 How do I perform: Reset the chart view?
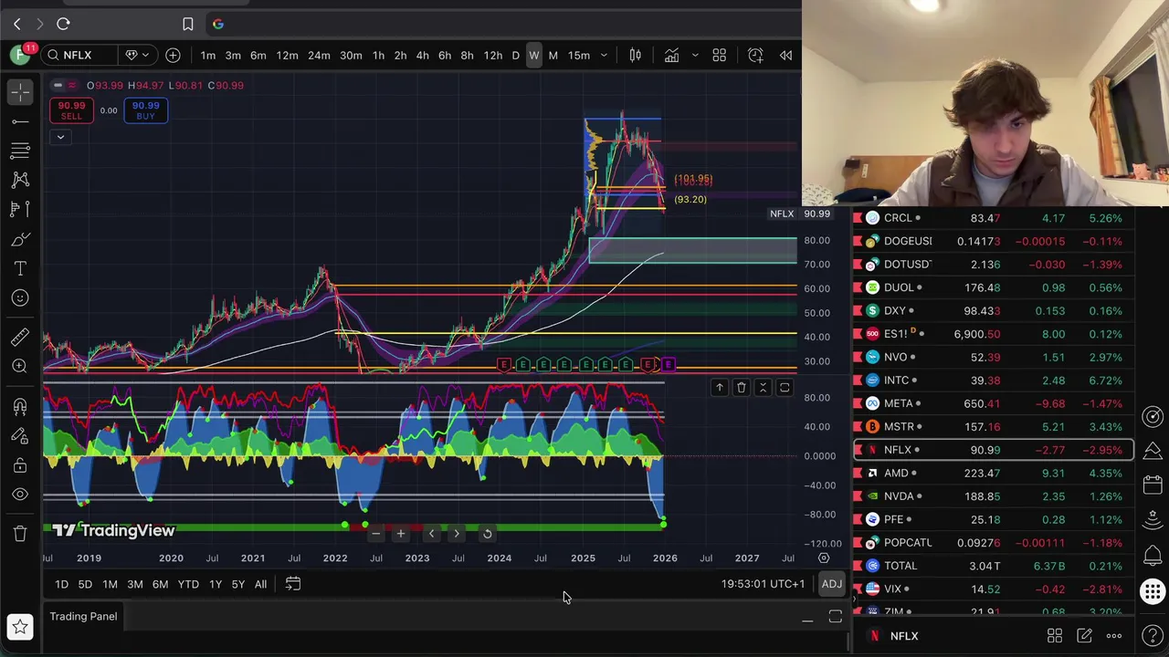click(x=487, y=534)
